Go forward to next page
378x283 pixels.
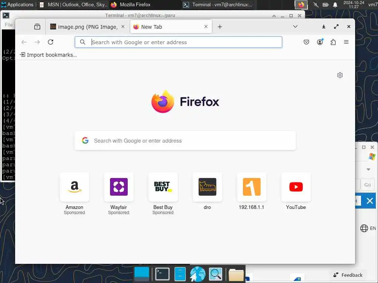[37, 42]
